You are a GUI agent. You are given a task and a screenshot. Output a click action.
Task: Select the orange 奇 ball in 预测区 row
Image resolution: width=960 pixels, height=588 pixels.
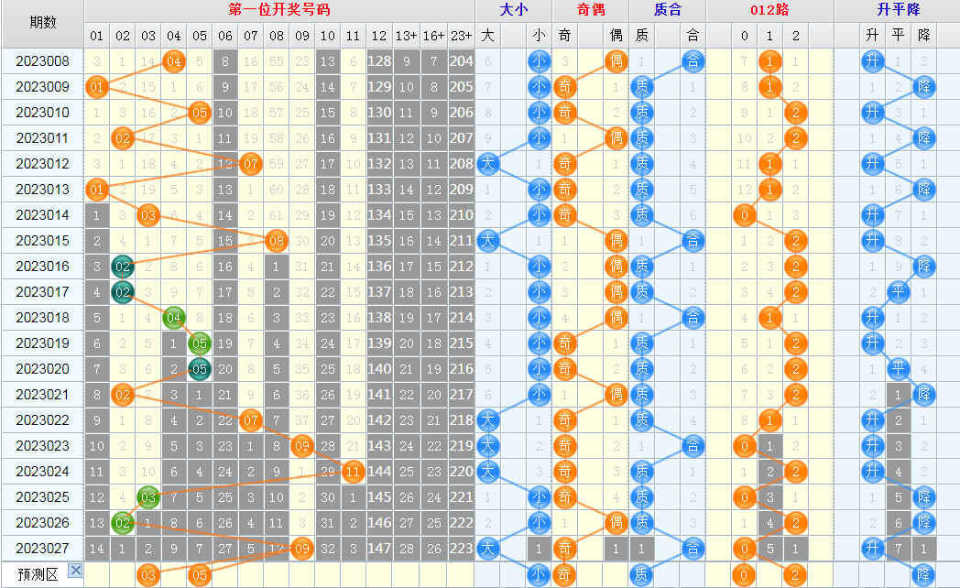pos(564,575)
